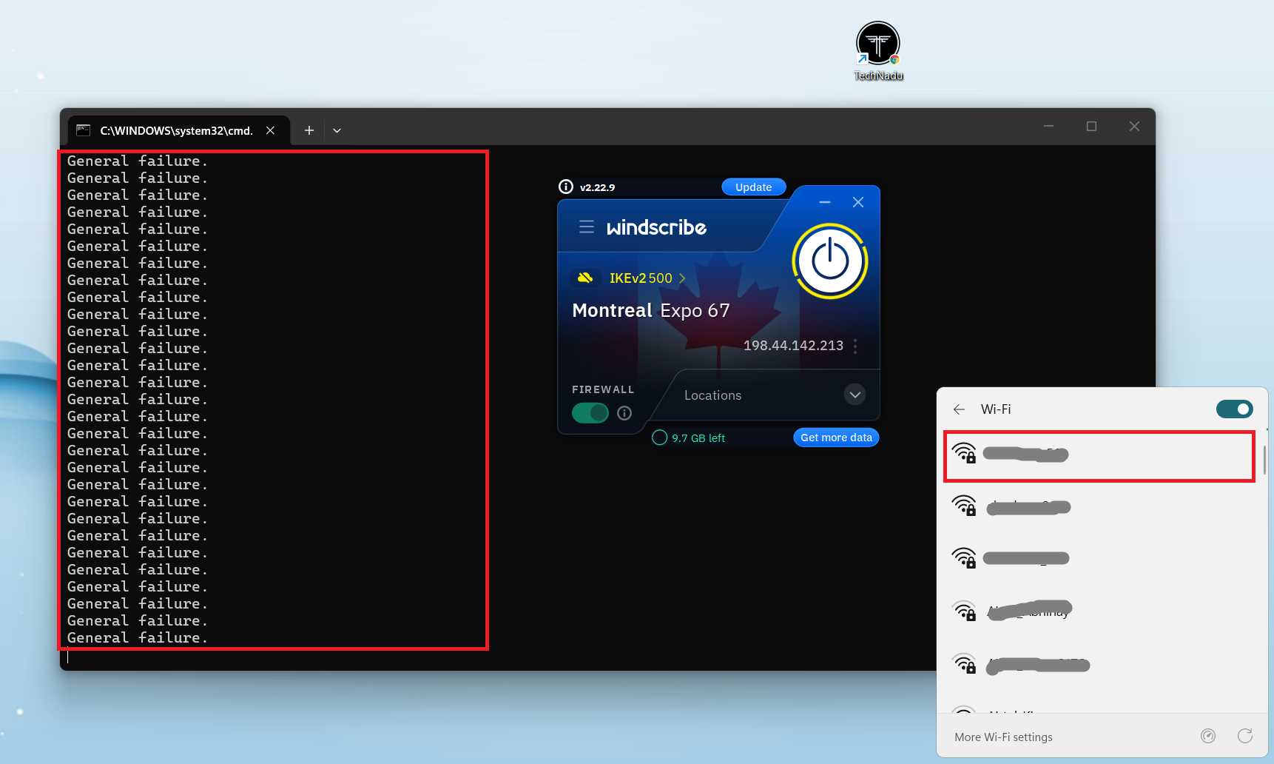Click the last General failure line in terminal
The width and height of the screenshot is (1274, 764).
[x=138, y=638]
